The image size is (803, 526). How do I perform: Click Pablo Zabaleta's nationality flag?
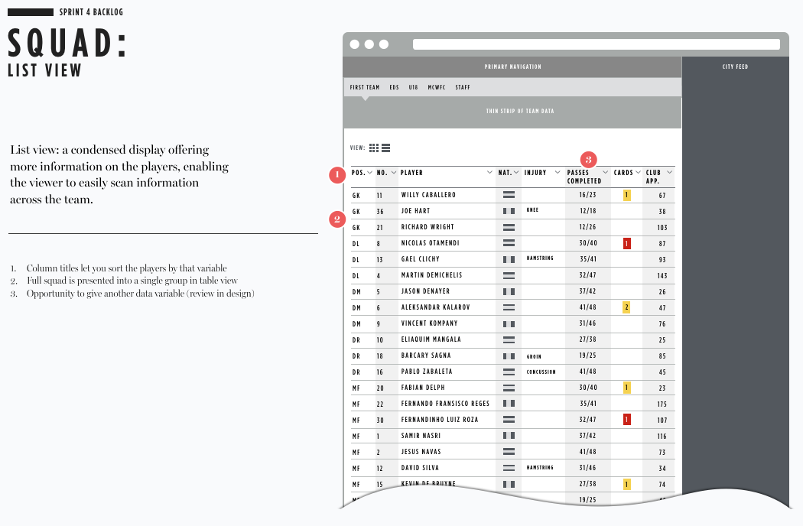coord(509,372)
